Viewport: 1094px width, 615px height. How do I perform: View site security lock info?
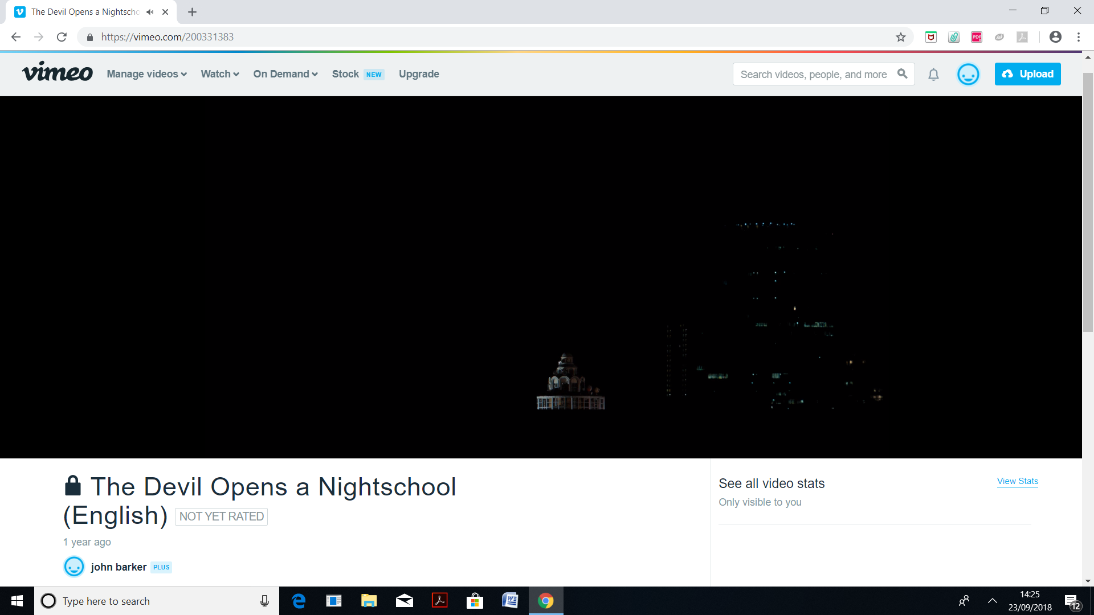[x=89, y=37]
